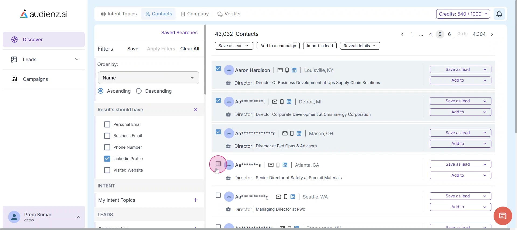Image resolution: width=517 pixels, height=230 pixels.
Task: Add a topic with My Intent Topics plus icon
Action: click(195, 200)
